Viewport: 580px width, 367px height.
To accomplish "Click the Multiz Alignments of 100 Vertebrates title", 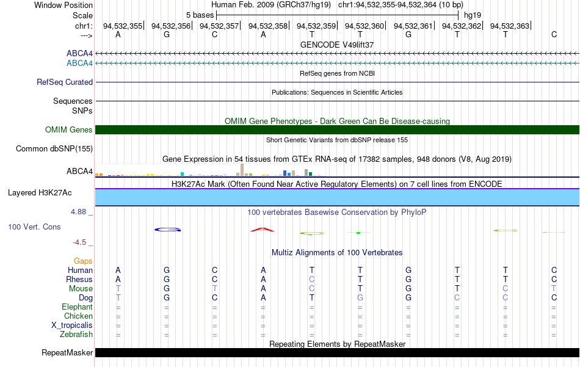I will click(337, 253).
